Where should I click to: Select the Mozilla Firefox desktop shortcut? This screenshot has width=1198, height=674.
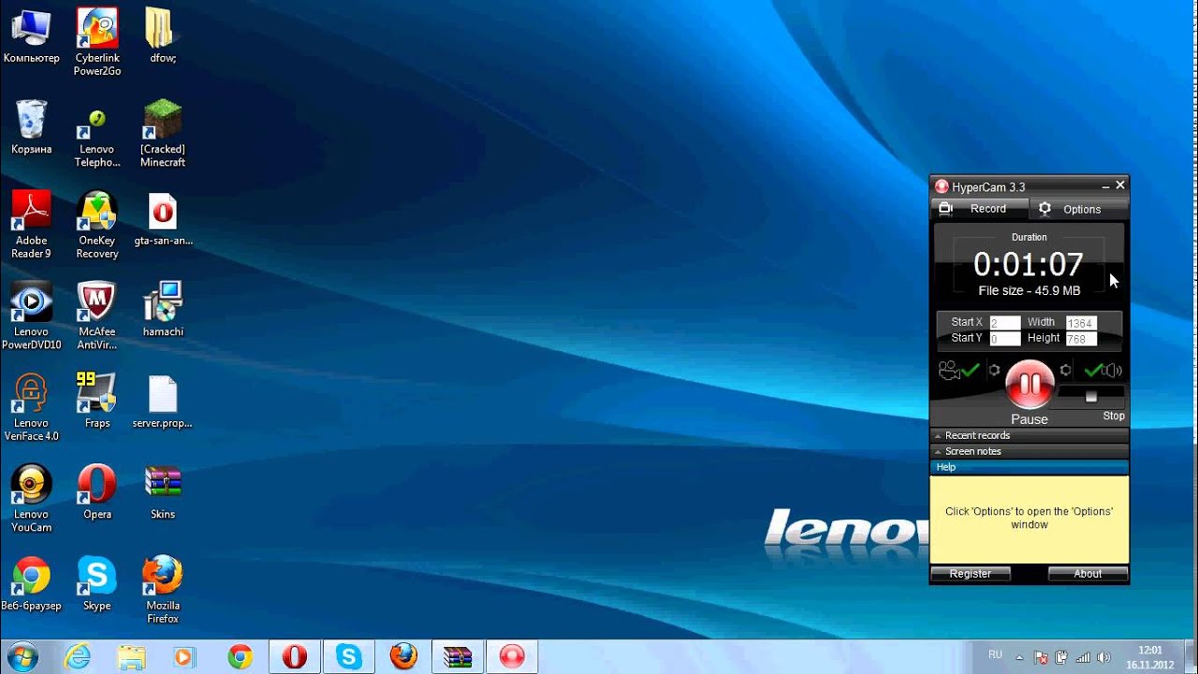click(163, 591)
